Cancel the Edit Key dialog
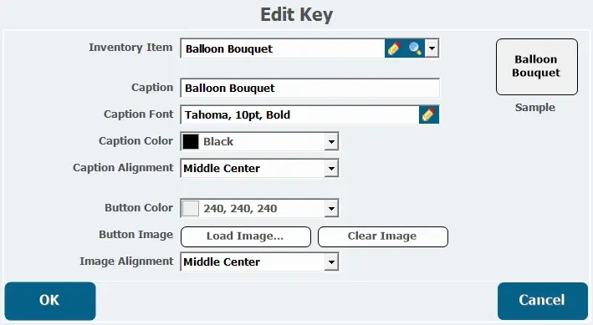 point(543,301)
